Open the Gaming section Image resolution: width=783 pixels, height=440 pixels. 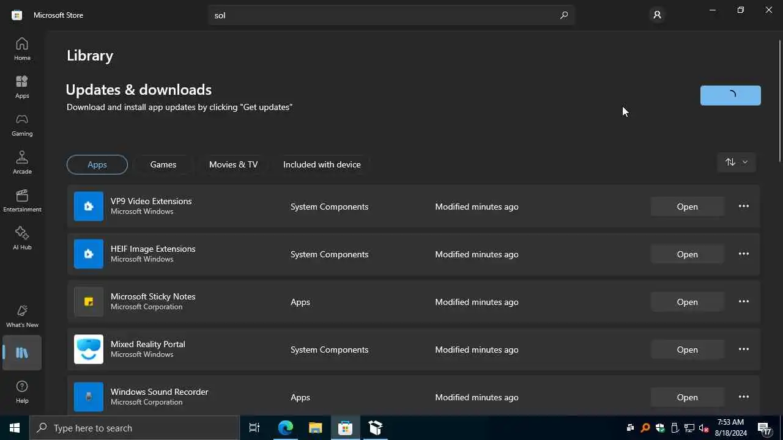click(22, 125)
